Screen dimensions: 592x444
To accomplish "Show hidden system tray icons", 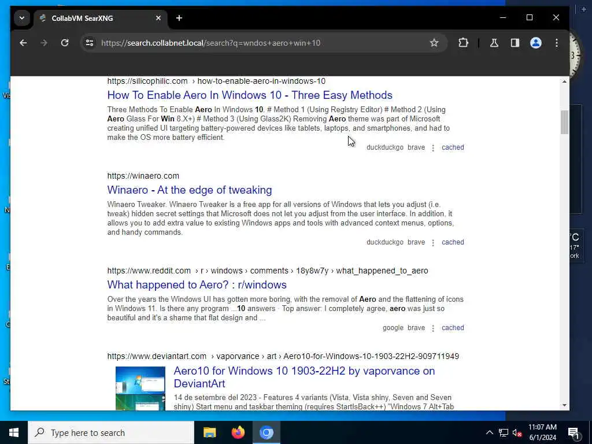I will pos(489,432).
